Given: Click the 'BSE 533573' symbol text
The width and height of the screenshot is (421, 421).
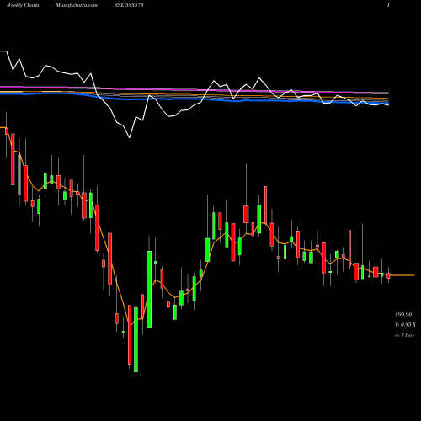Looking at the screenshot, I should coord(129,5).
